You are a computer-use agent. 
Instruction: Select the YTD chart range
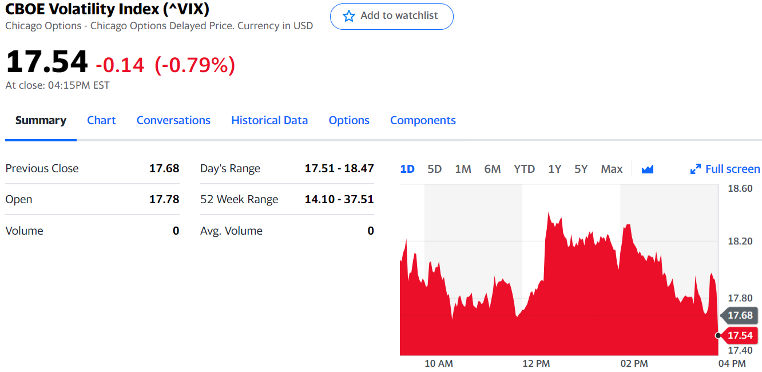(524, 169)
